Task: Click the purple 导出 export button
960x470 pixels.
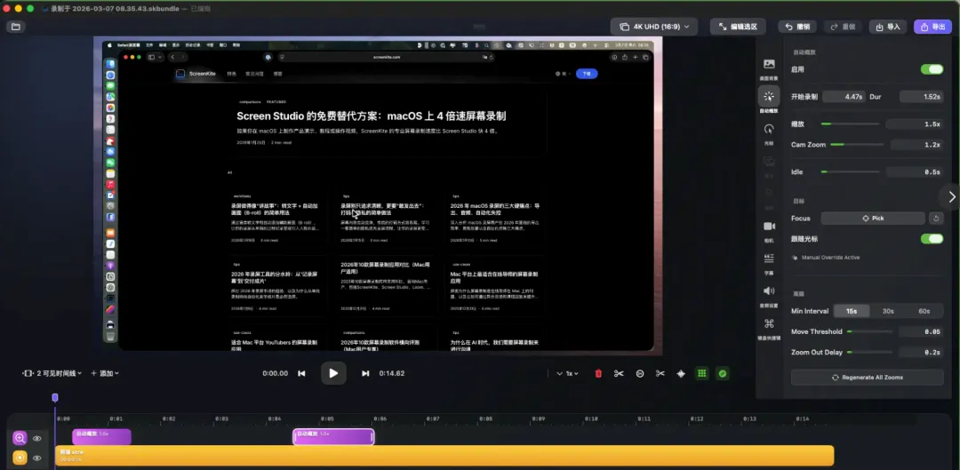Action: 932,27
